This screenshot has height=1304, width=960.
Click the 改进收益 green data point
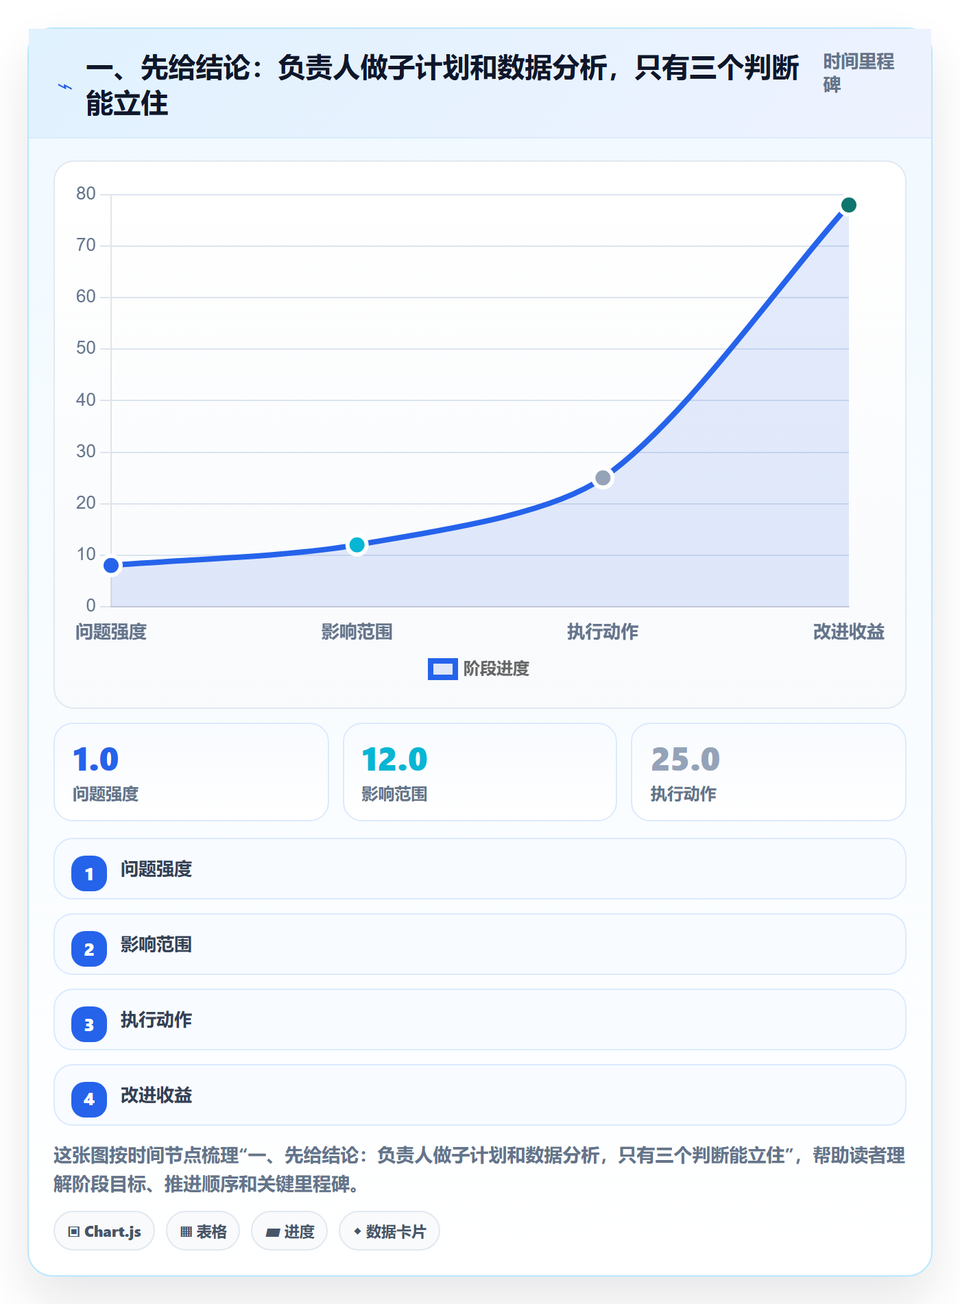coord(848,205)
